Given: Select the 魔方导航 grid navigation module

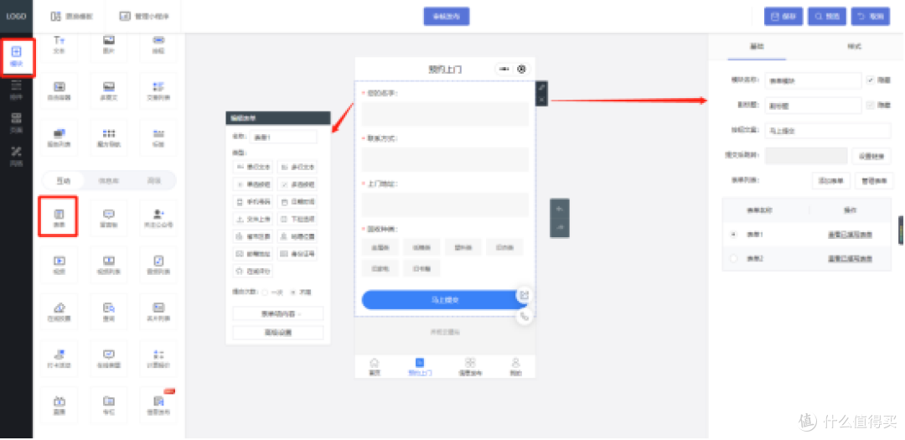Looking at the screenshot, I should (x=108, y=138).
